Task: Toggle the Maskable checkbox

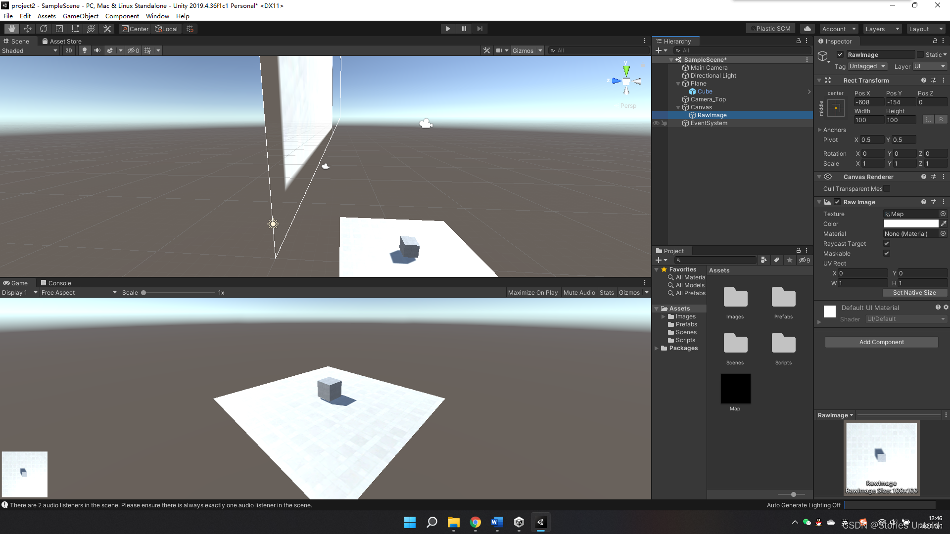Action: pos(887,253)
